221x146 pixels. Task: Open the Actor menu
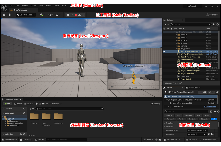tap(57, 6)
